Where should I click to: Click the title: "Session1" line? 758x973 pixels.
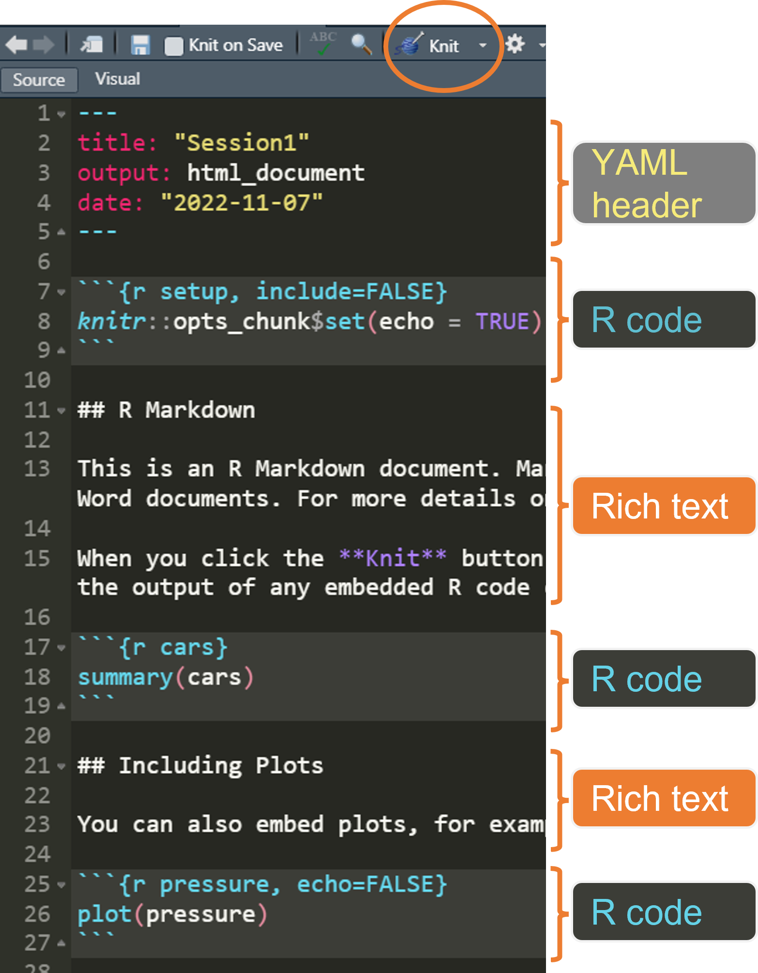(x=193, y=143)
